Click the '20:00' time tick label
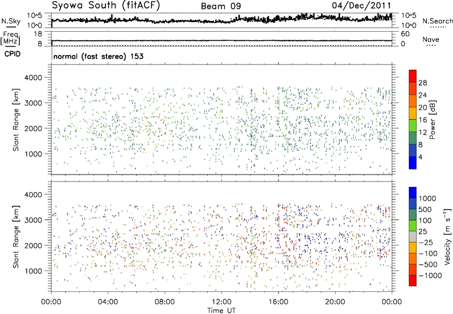This screenshot has width=453, height=314. point(335,302)
